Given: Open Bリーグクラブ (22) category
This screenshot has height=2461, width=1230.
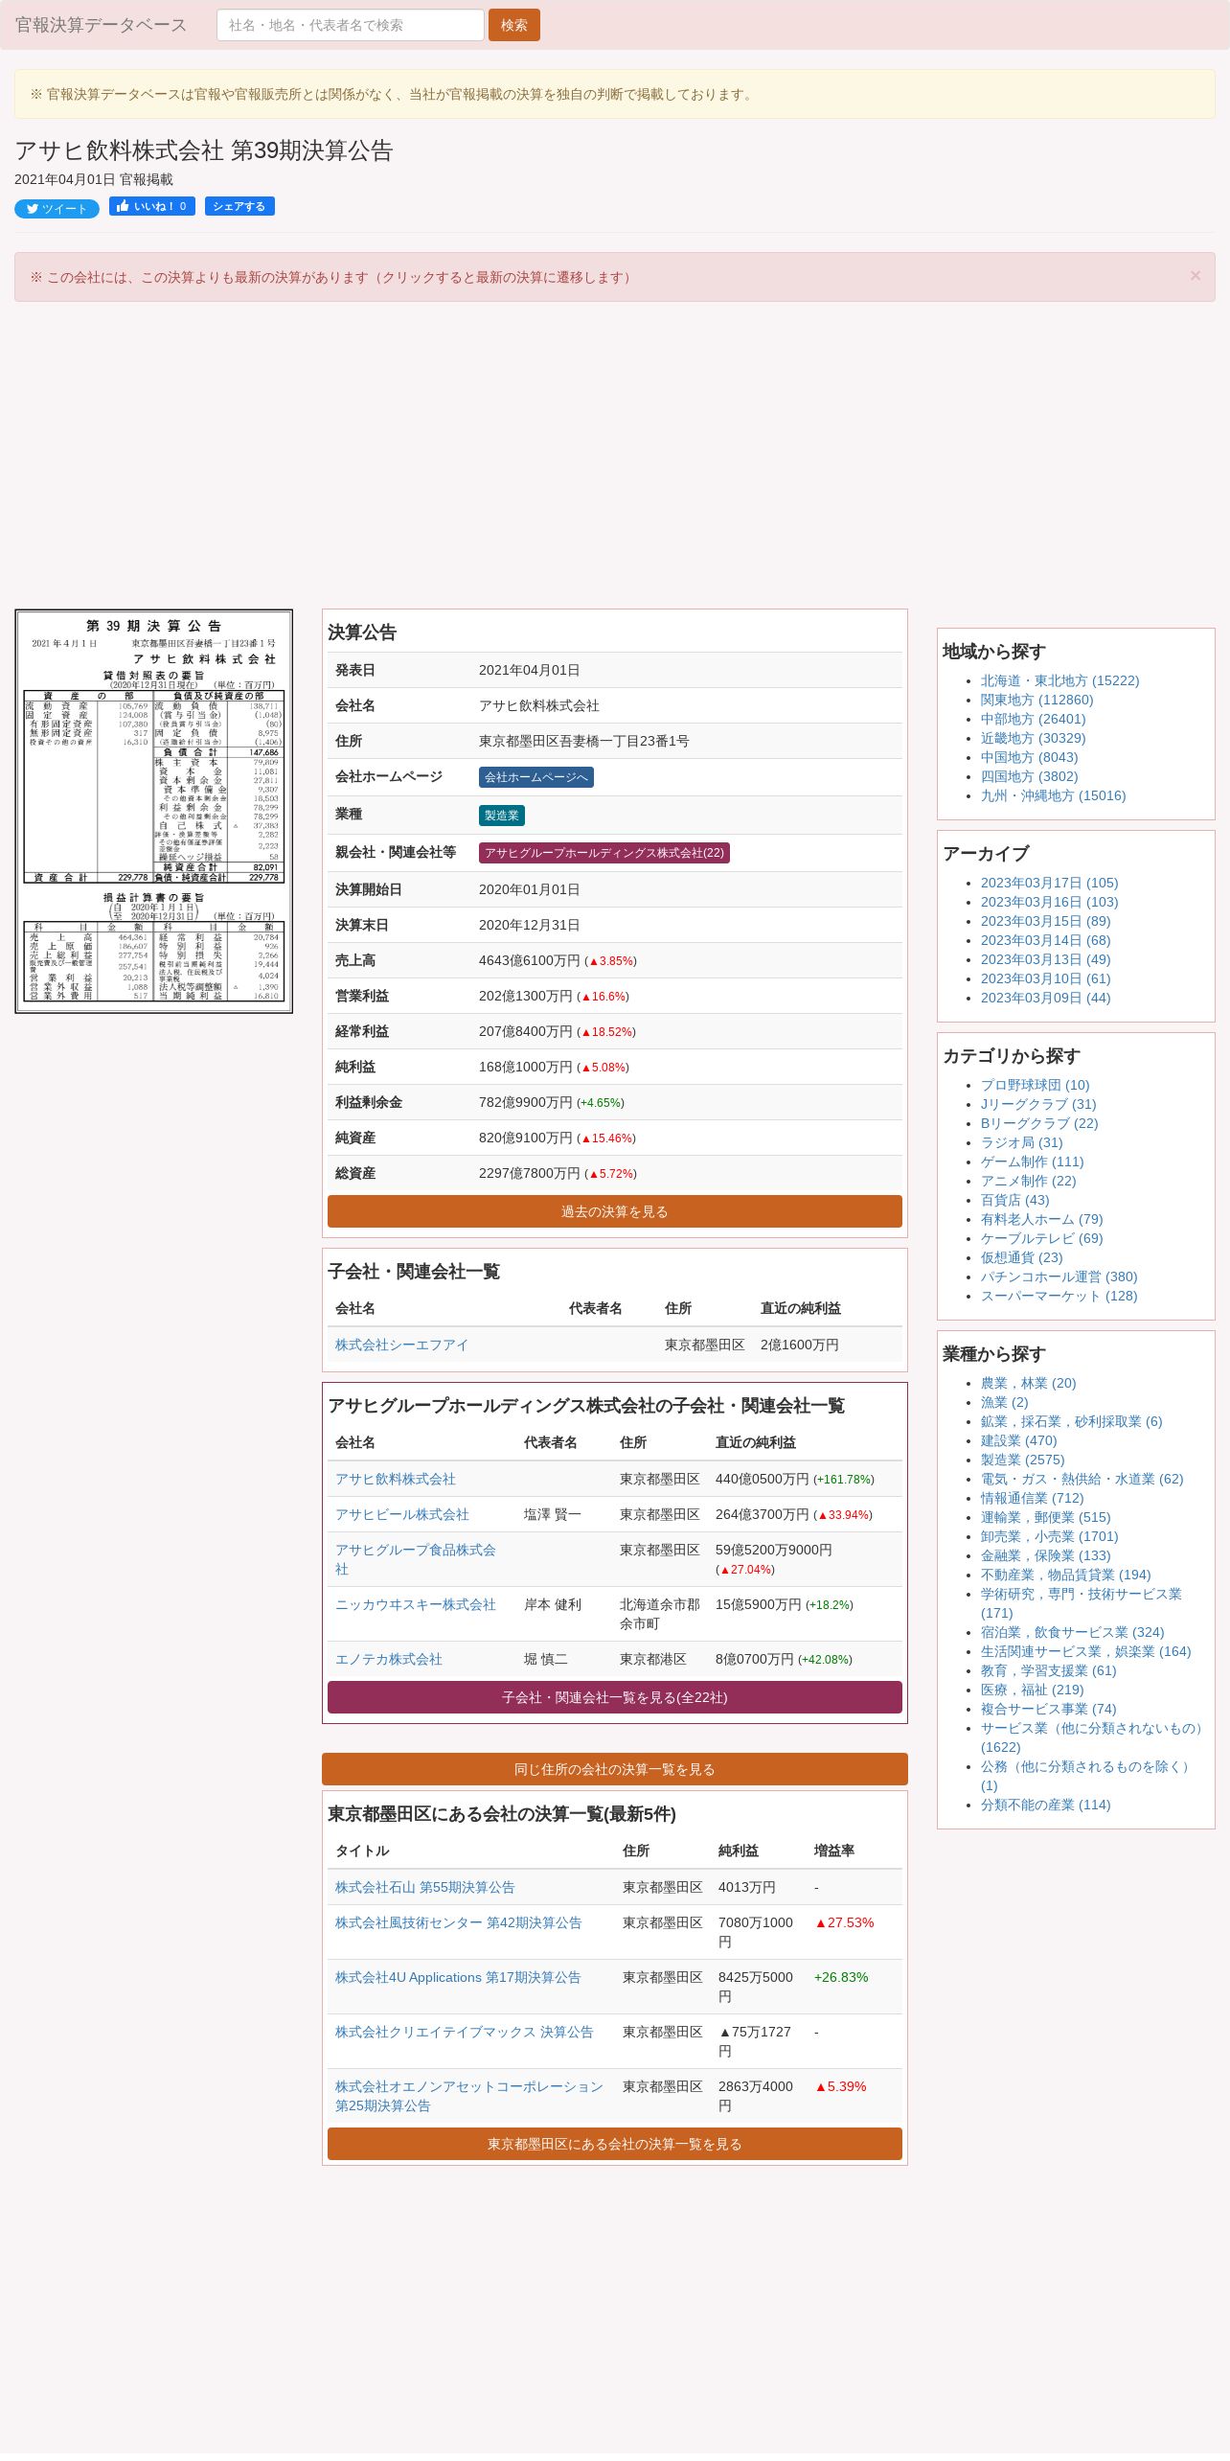Looking at the screenshot, I should point(1039,1123).
